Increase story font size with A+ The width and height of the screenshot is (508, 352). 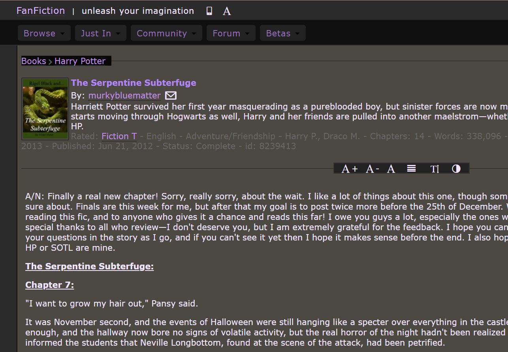click(x=350, y=169)
